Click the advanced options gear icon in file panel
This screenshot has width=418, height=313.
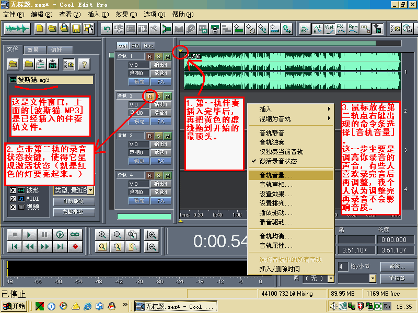click(x=69, y=64)
